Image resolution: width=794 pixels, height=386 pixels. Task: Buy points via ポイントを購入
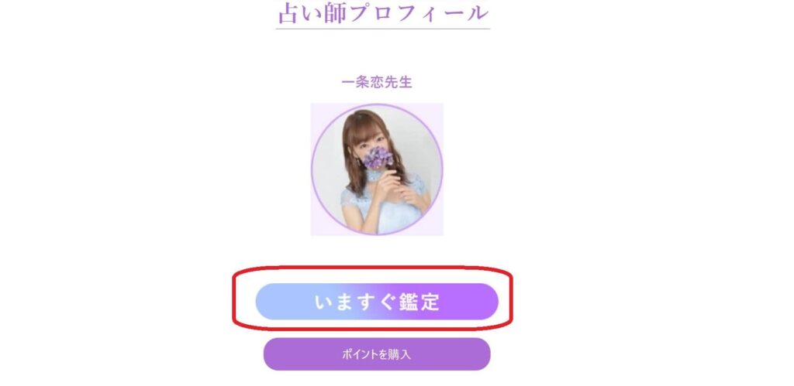[377, 354]
